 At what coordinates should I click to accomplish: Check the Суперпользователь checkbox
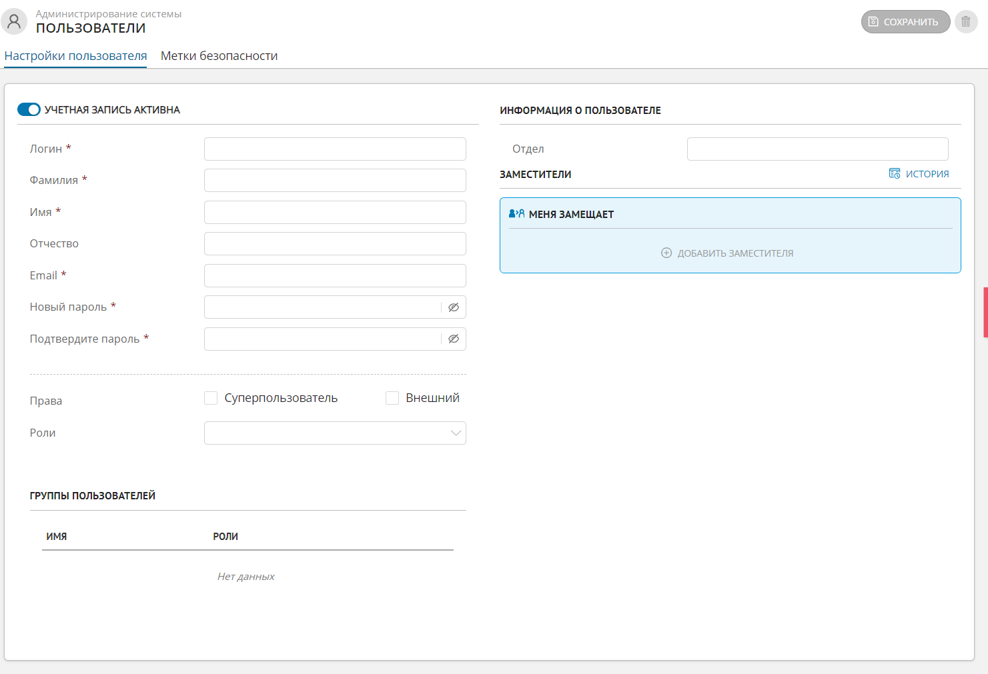click(x=211, y=398)
